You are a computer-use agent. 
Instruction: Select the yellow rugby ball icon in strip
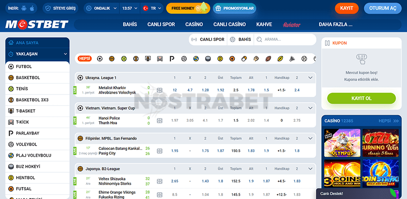(x=280, y=59)
